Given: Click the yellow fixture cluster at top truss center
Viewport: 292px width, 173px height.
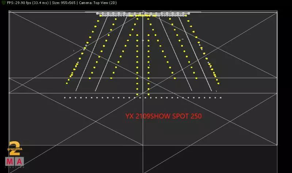Looking at the screenshot, I should tap(143, 15).
